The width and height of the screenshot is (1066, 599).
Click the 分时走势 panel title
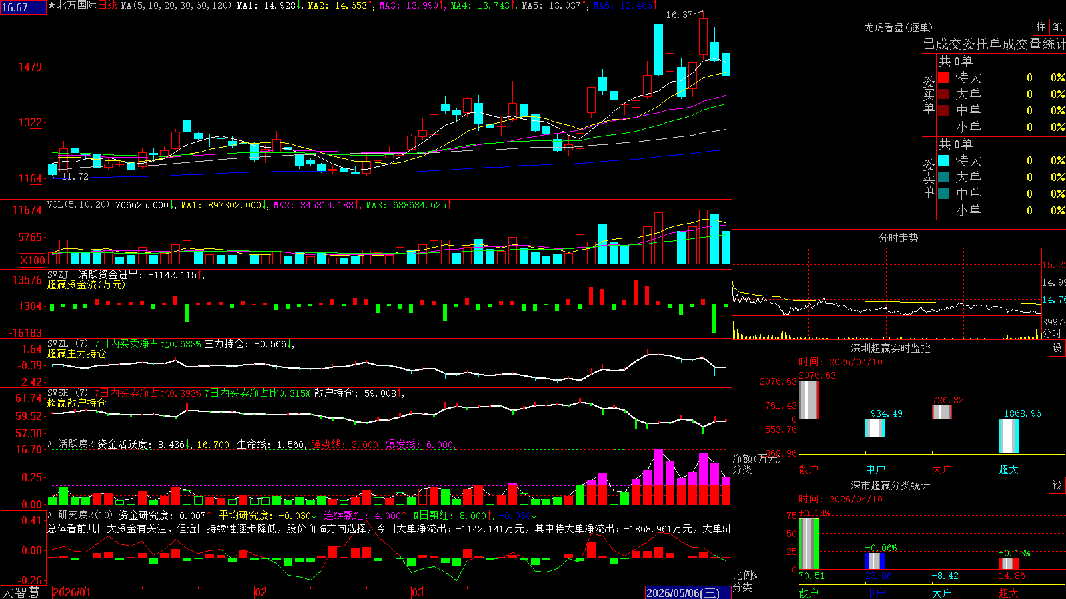click(x=898, y=238)
